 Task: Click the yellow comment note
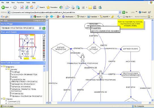(x=130, y=24)
